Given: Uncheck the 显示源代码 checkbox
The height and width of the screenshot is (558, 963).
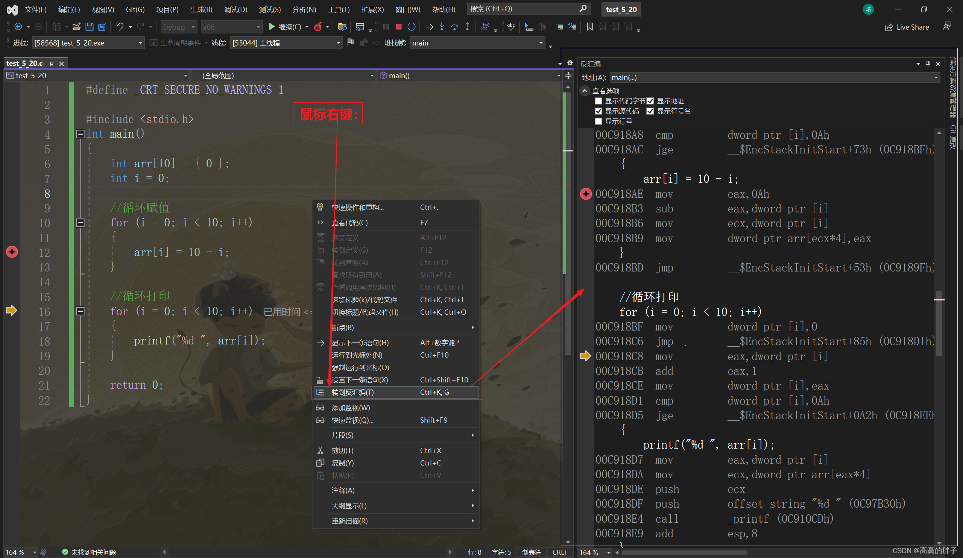Looking at the screenshot, I should pyautogui.click(x=598, y=111).
